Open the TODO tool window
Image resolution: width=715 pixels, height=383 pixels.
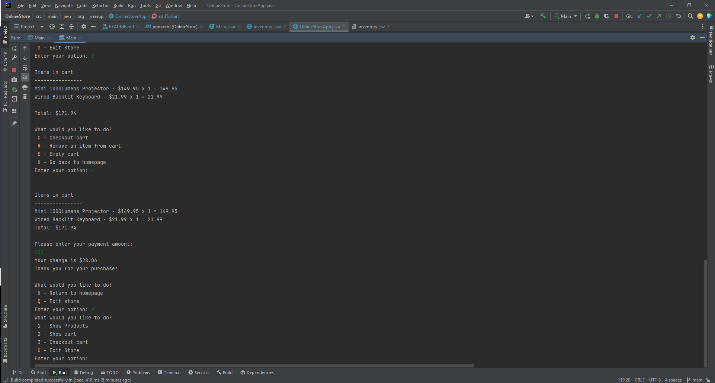click(110, 372)
